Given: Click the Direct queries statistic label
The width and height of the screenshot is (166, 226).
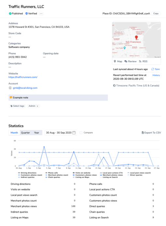Looking at the screenshot, I should tap(97, 206).
